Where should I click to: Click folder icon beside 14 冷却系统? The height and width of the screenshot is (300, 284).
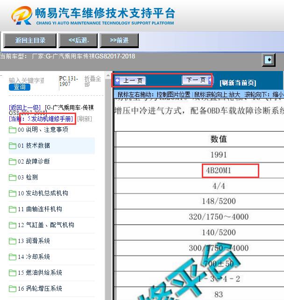click(x=13, y=257)
